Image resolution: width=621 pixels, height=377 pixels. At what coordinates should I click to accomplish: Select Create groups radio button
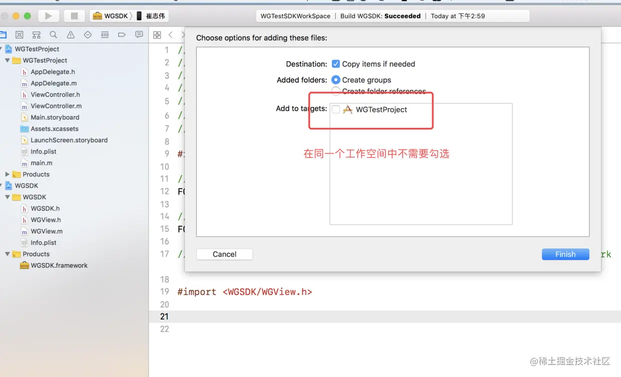(x=336, y=80)
